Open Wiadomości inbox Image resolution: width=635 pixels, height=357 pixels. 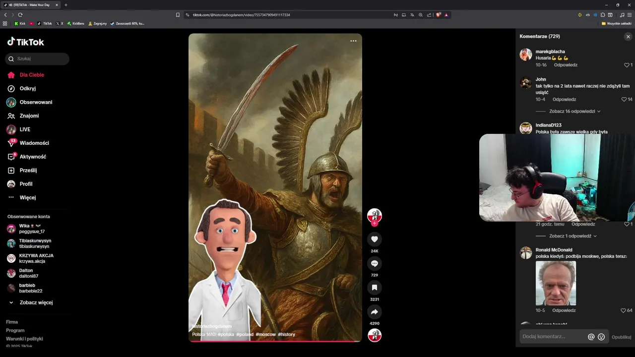click(34, 143)
